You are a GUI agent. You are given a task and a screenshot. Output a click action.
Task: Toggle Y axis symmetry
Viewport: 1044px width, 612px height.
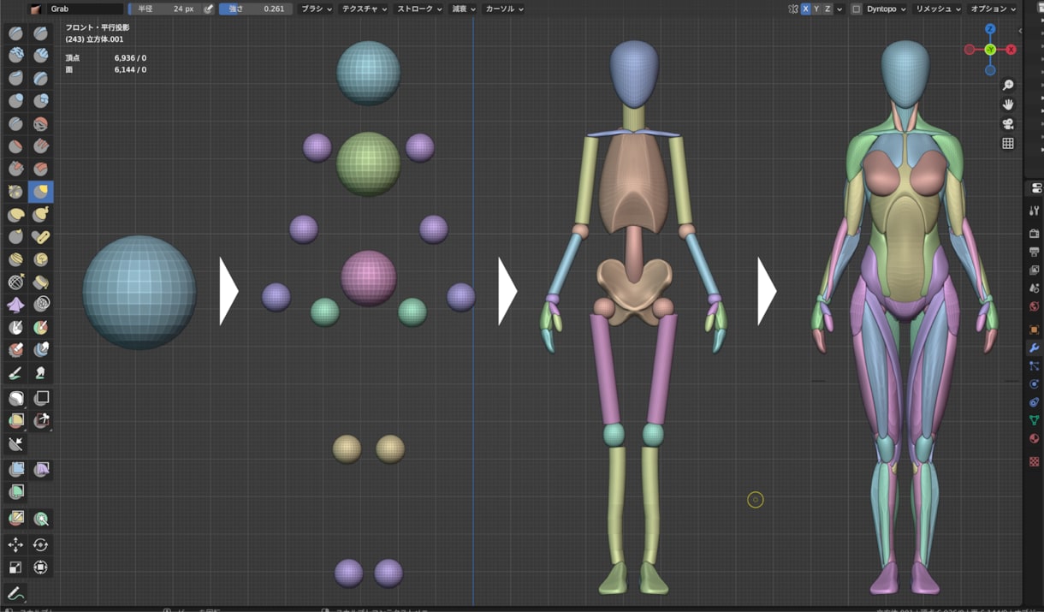tap(816, 9)
